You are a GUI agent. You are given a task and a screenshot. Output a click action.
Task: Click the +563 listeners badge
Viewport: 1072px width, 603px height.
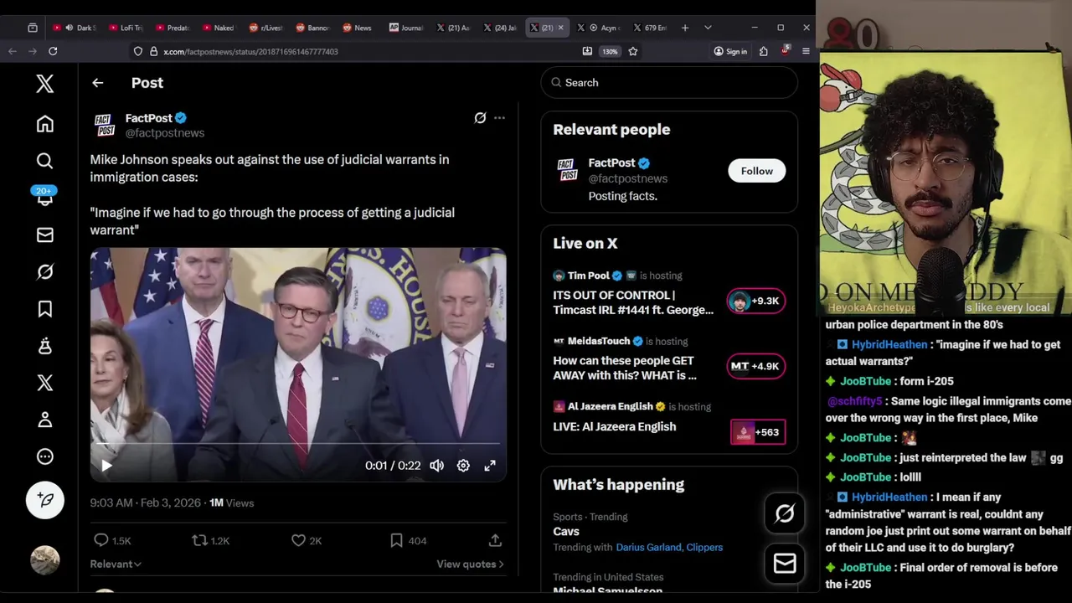tap(758, 432)
